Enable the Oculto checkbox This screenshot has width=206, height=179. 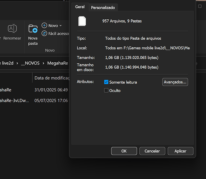pyautogui.click(x=106, y=90)
